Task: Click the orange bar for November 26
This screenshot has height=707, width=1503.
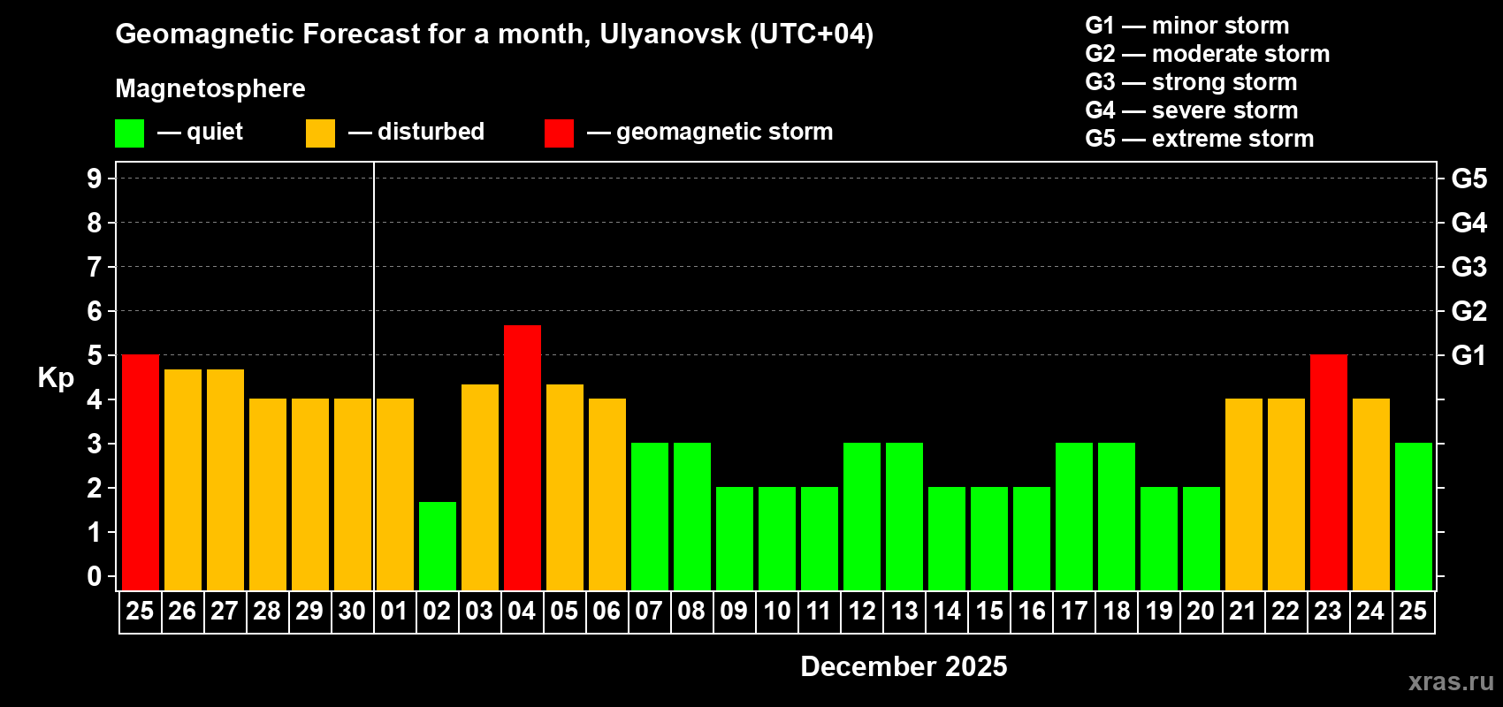Action: click(x=183, y=480)
